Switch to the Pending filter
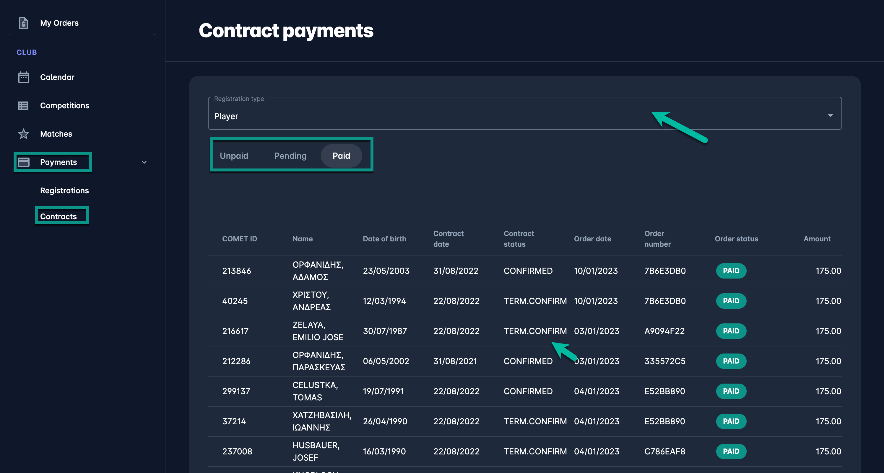This screenshot has width=884, height=473. click(290, 156)
